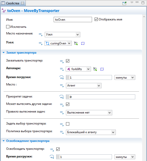Open the view menu triangle in panel header

pos(132,3)
